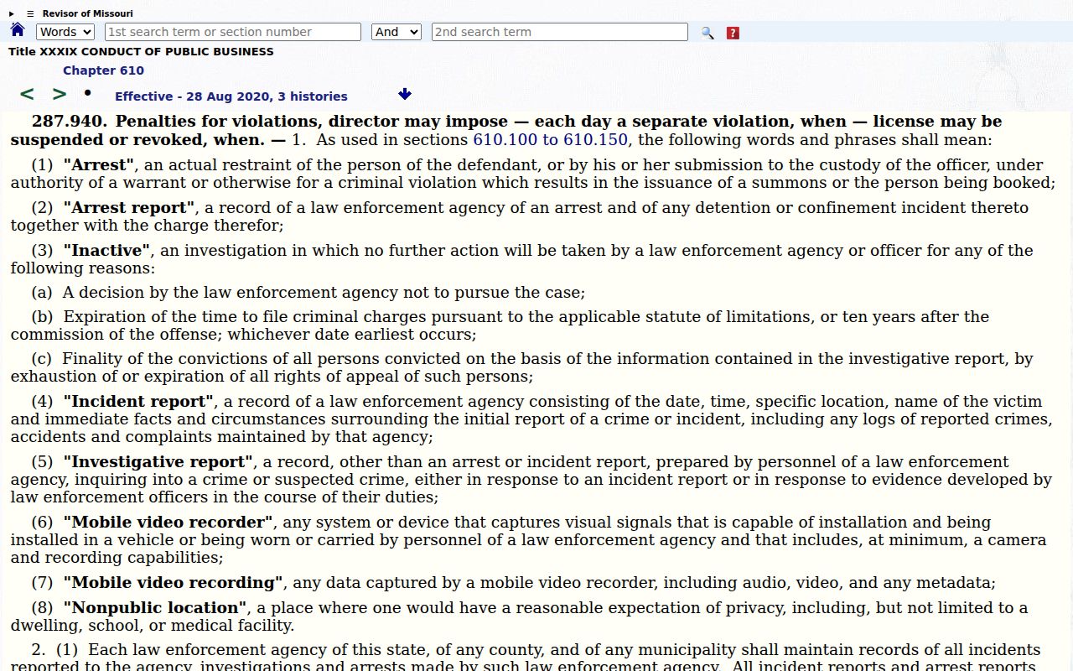Go to the Revisor home page icon

click(18, 31)
